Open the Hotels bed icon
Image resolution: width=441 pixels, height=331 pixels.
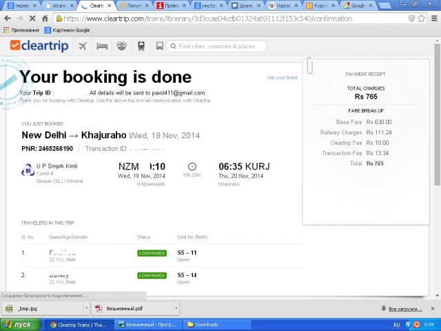[102, 46]
